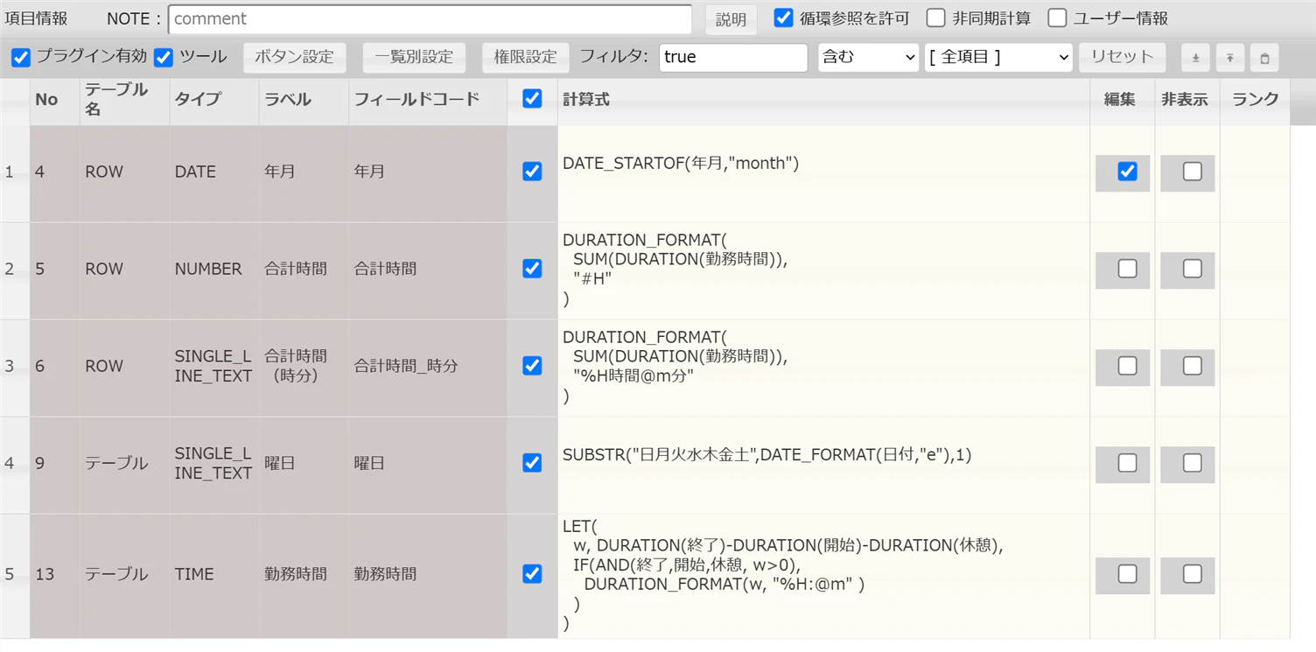Click the DATE type cell
The image size is (1316, 652).
coord(214,173)
